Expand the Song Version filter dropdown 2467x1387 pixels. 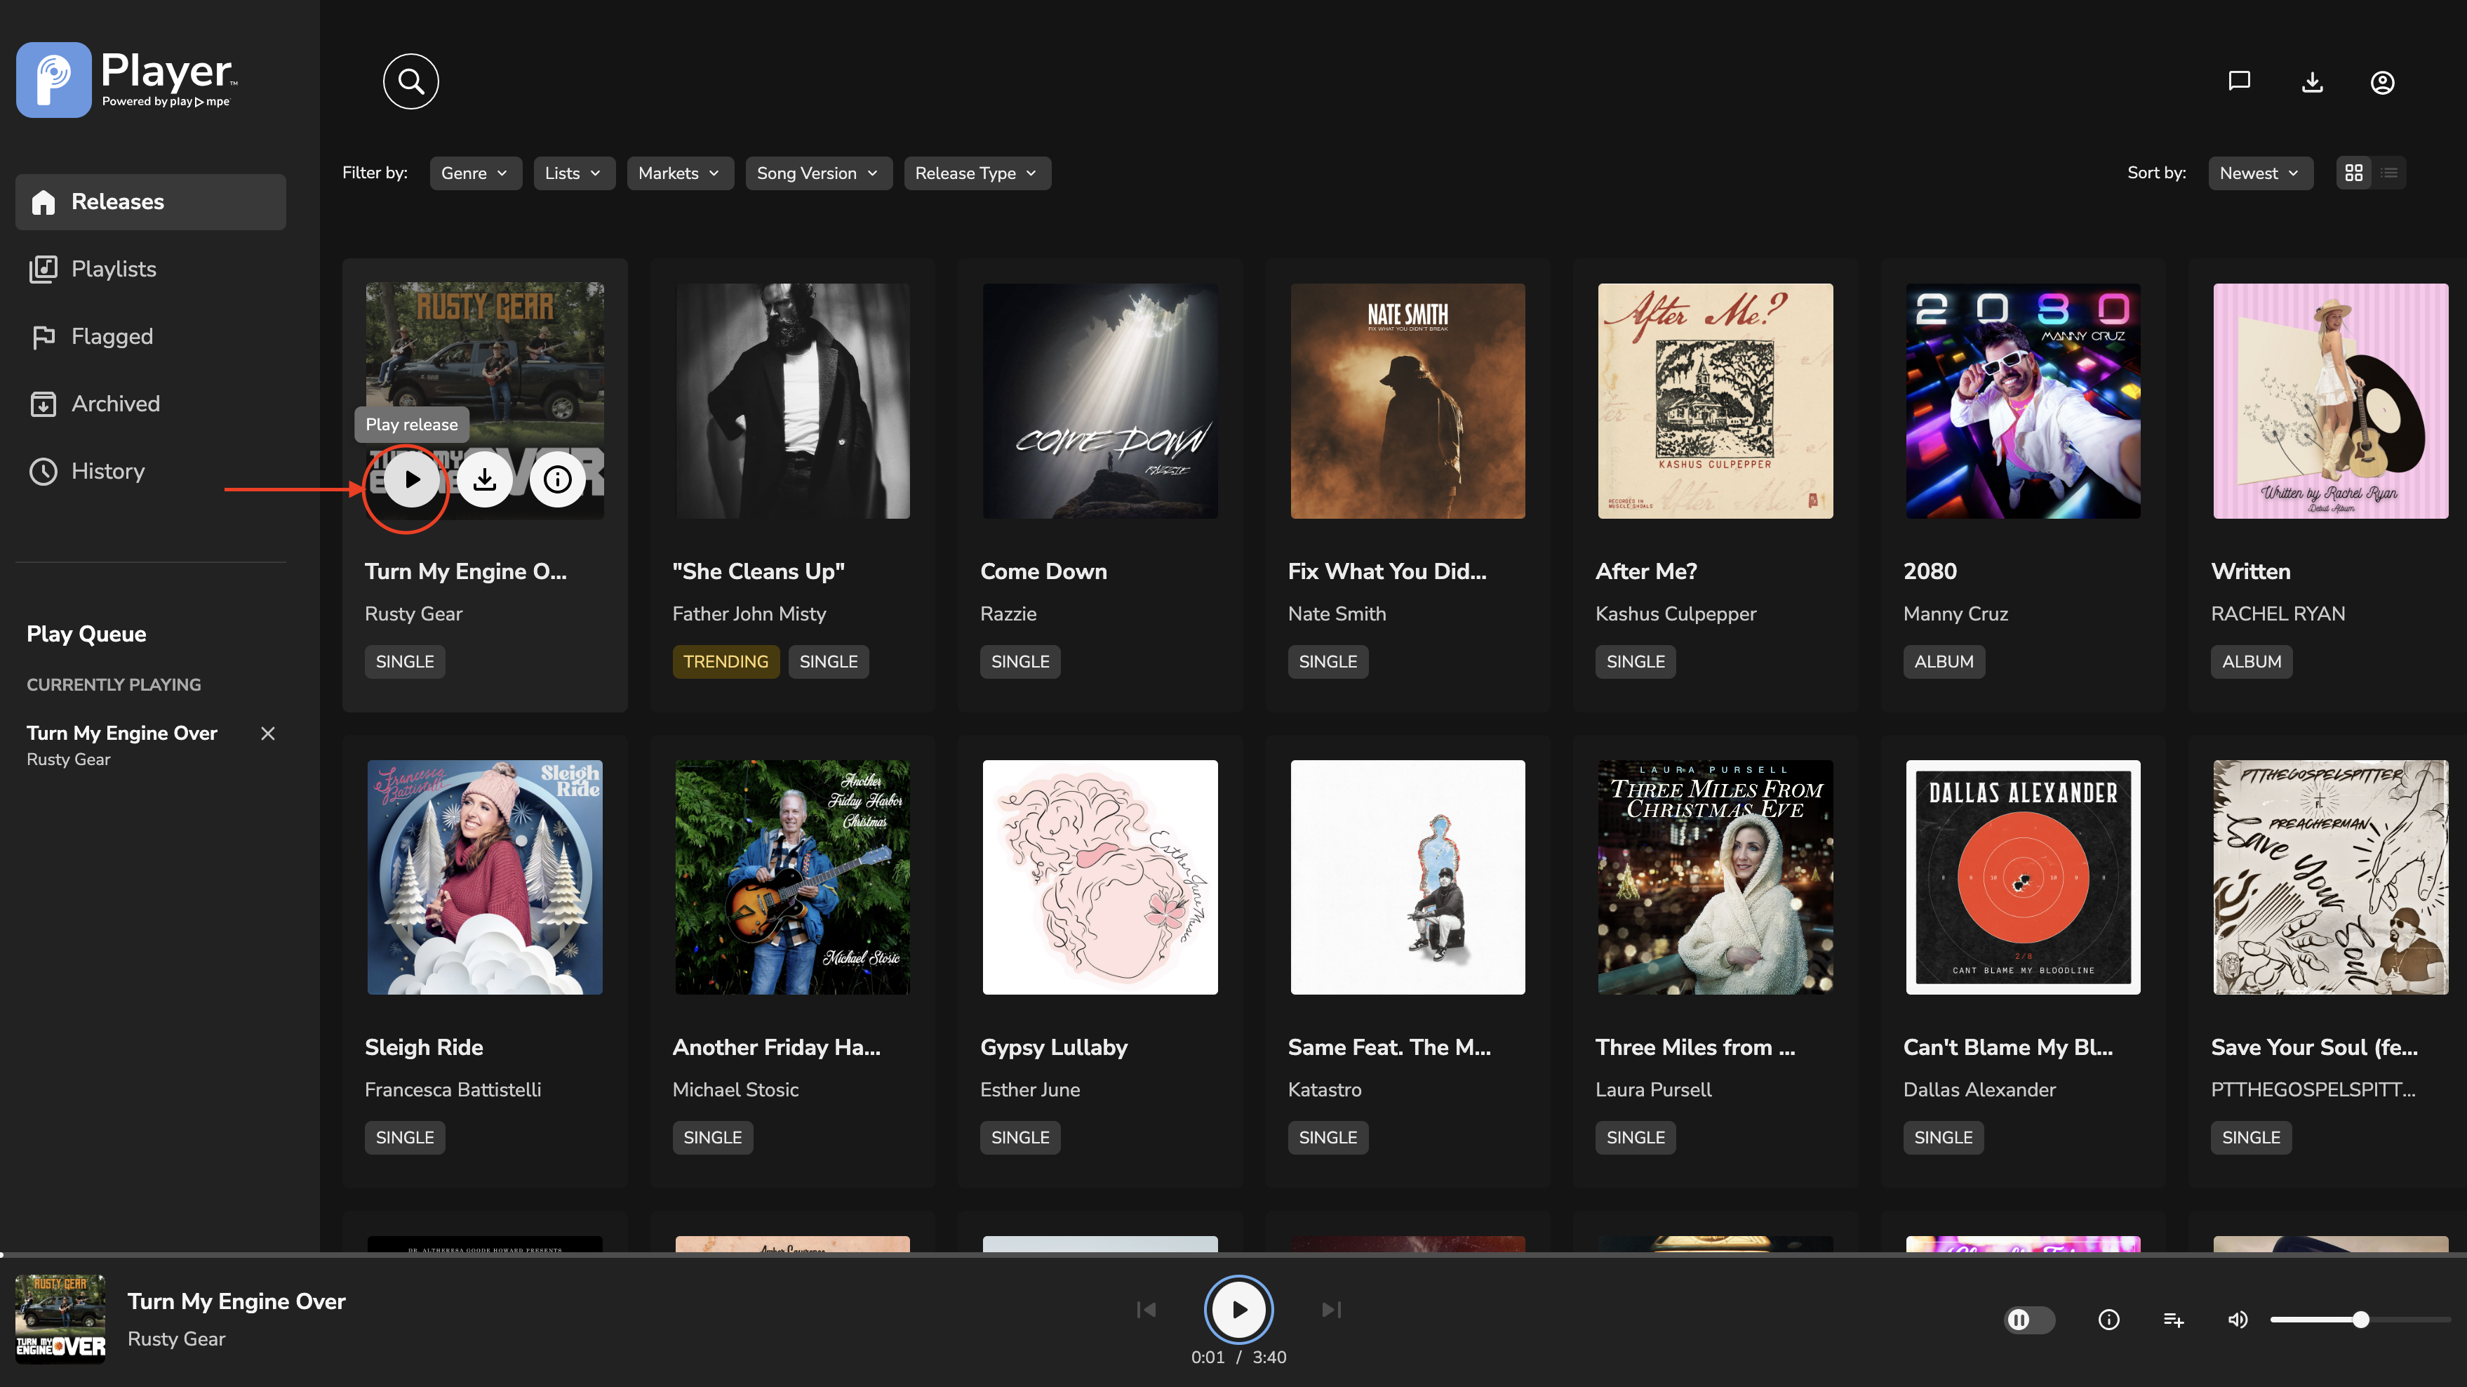coord(818,173)
